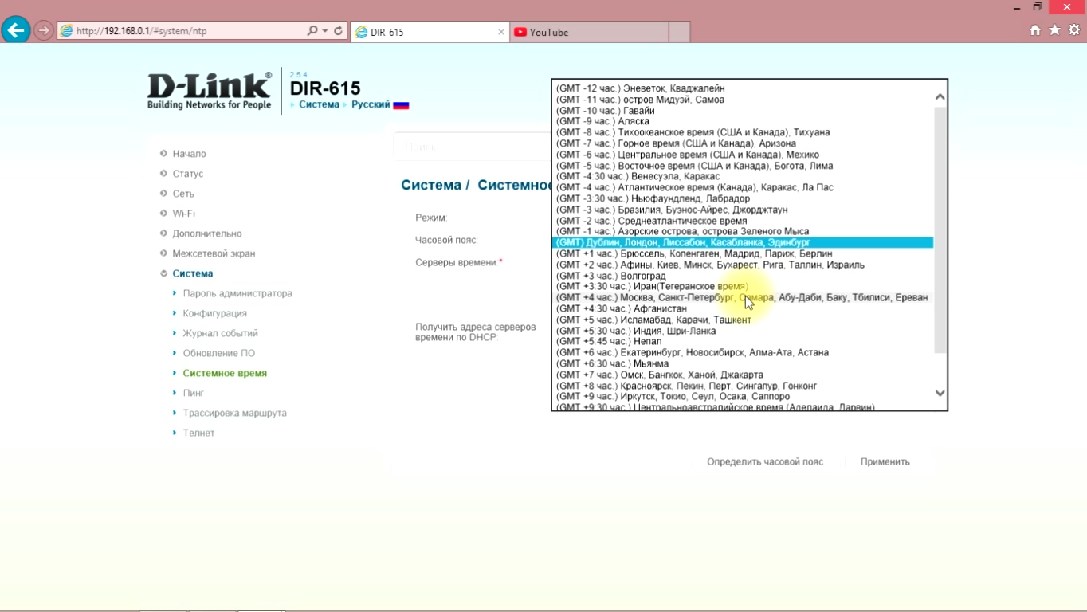Select GMT +3 Волгоград timezone
1087x612 pixels.
tap(743, 276)
